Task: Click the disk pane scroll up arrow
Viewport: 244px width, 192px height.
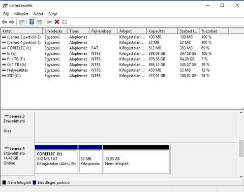Action: click(241, 113)
